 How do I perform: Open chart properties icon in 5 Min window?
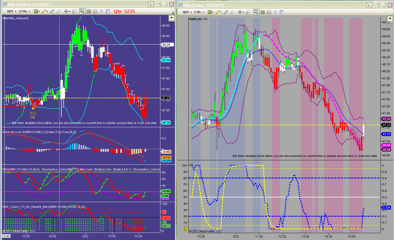(282, 12)
